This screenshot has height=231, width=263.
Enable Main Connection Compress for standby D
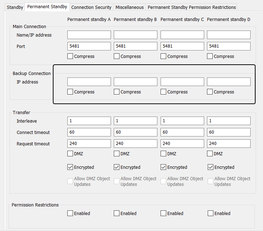pyautogui.click(x=210, y=56)
